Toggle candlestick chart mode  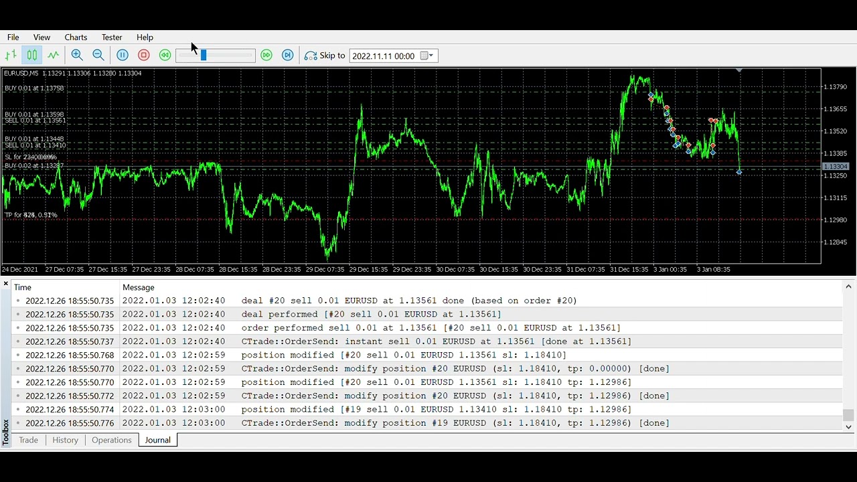point(31,56)
